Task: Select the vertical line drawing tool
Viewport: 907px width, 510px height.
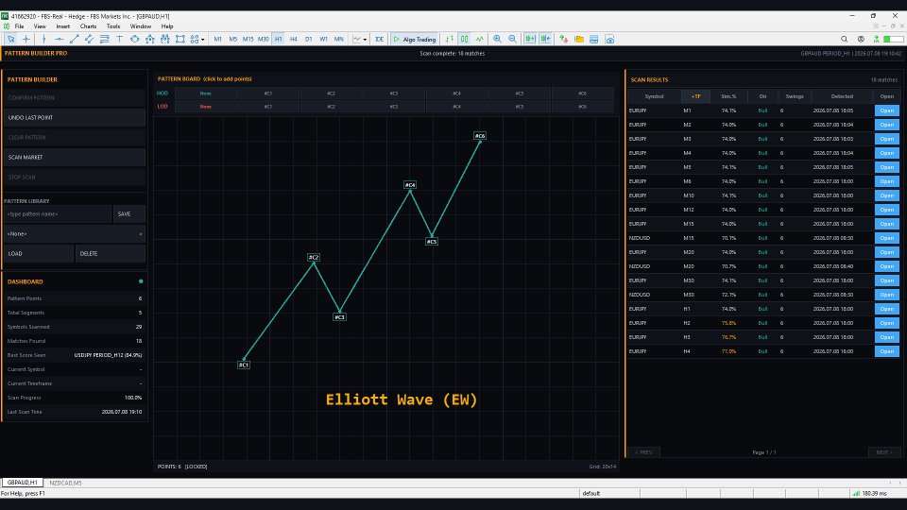Action: 44,40
